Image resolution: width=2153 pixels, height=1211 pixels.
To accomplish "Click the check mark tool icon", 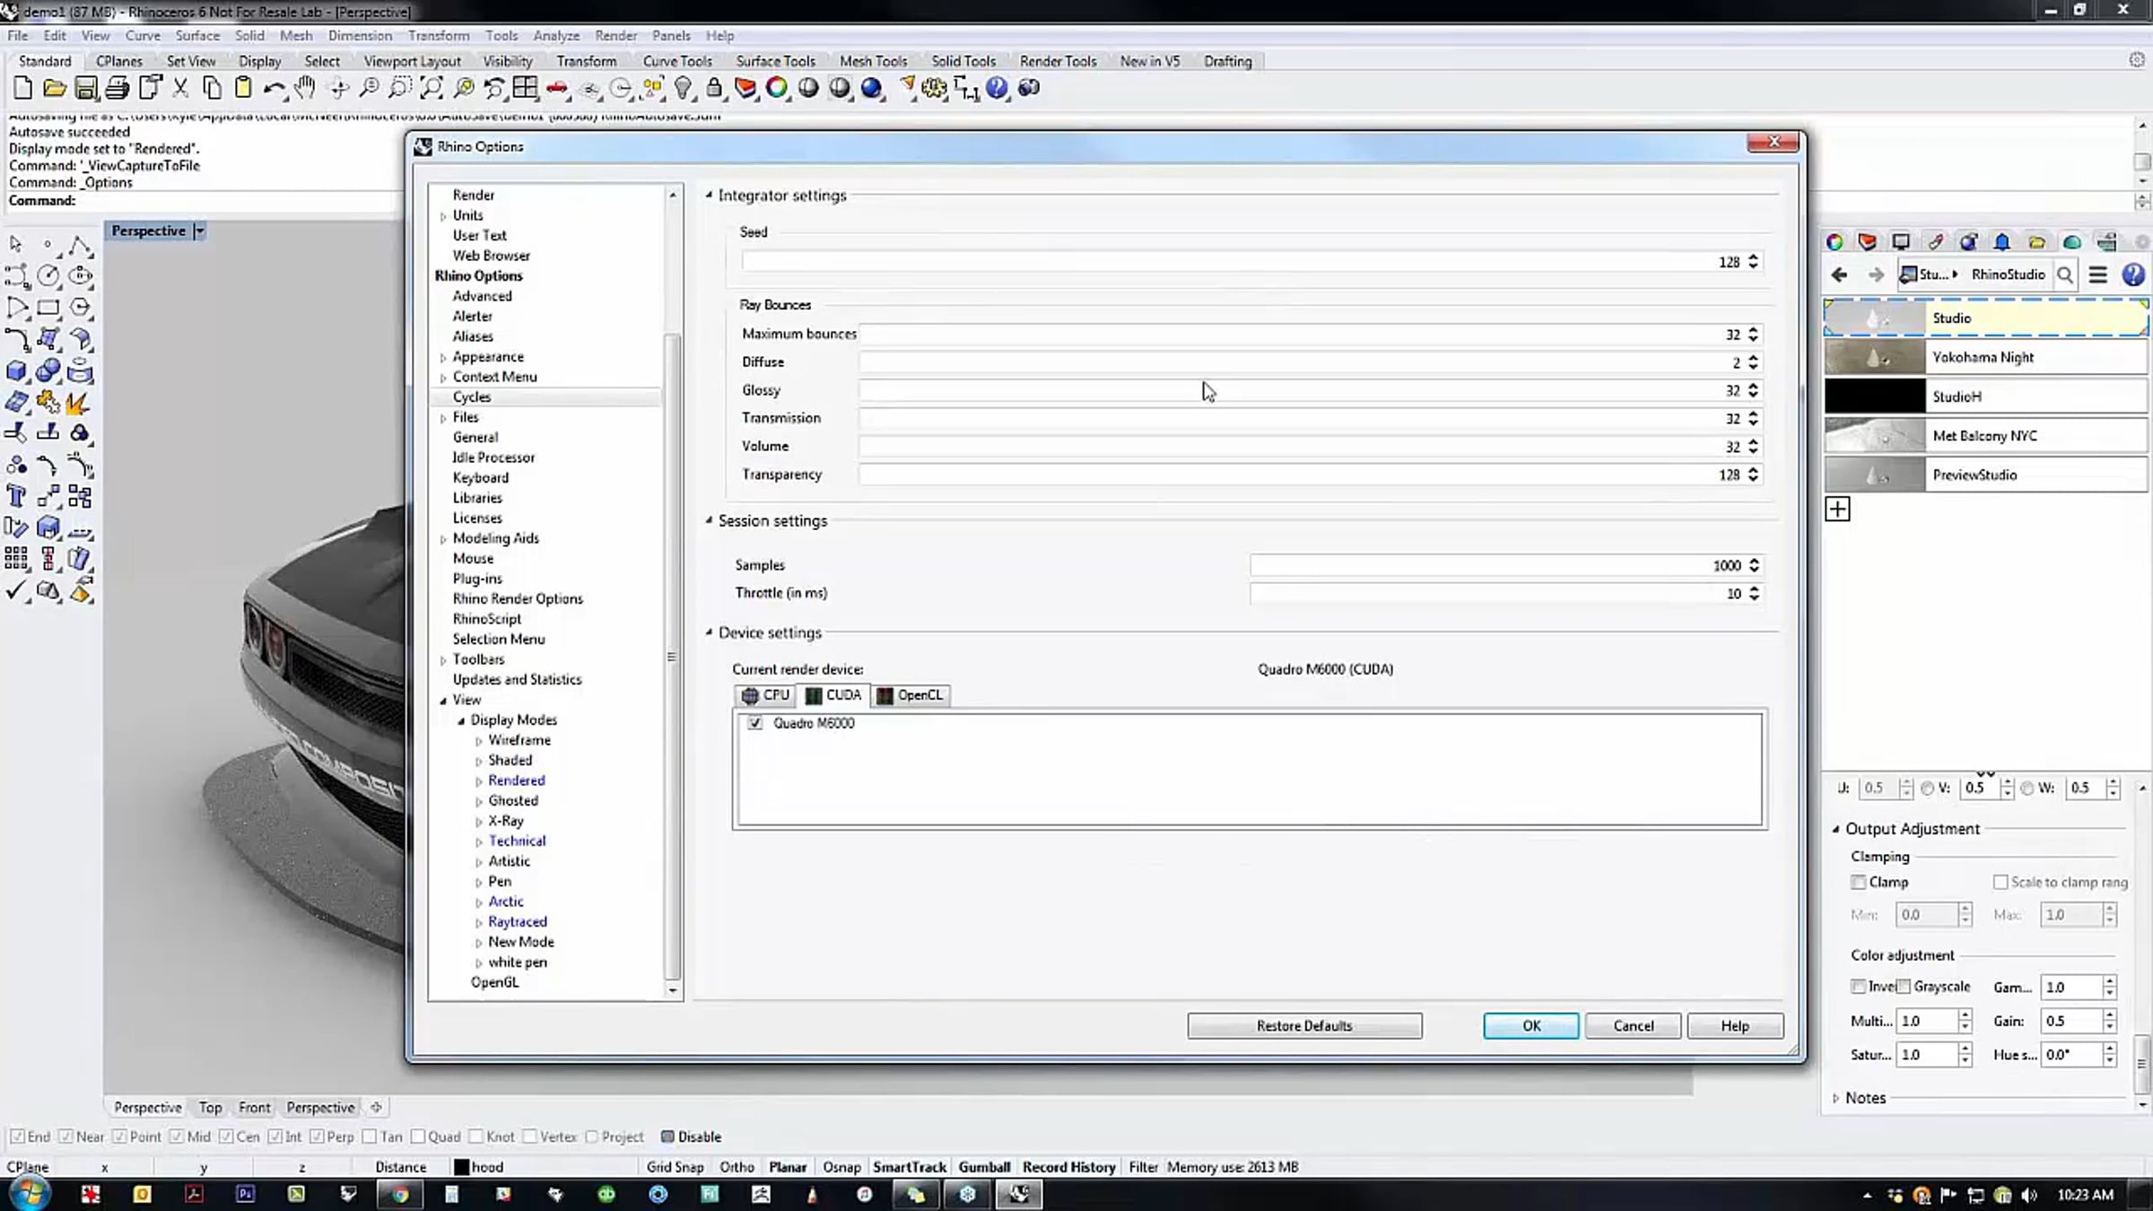I will [x=16, y=590].
